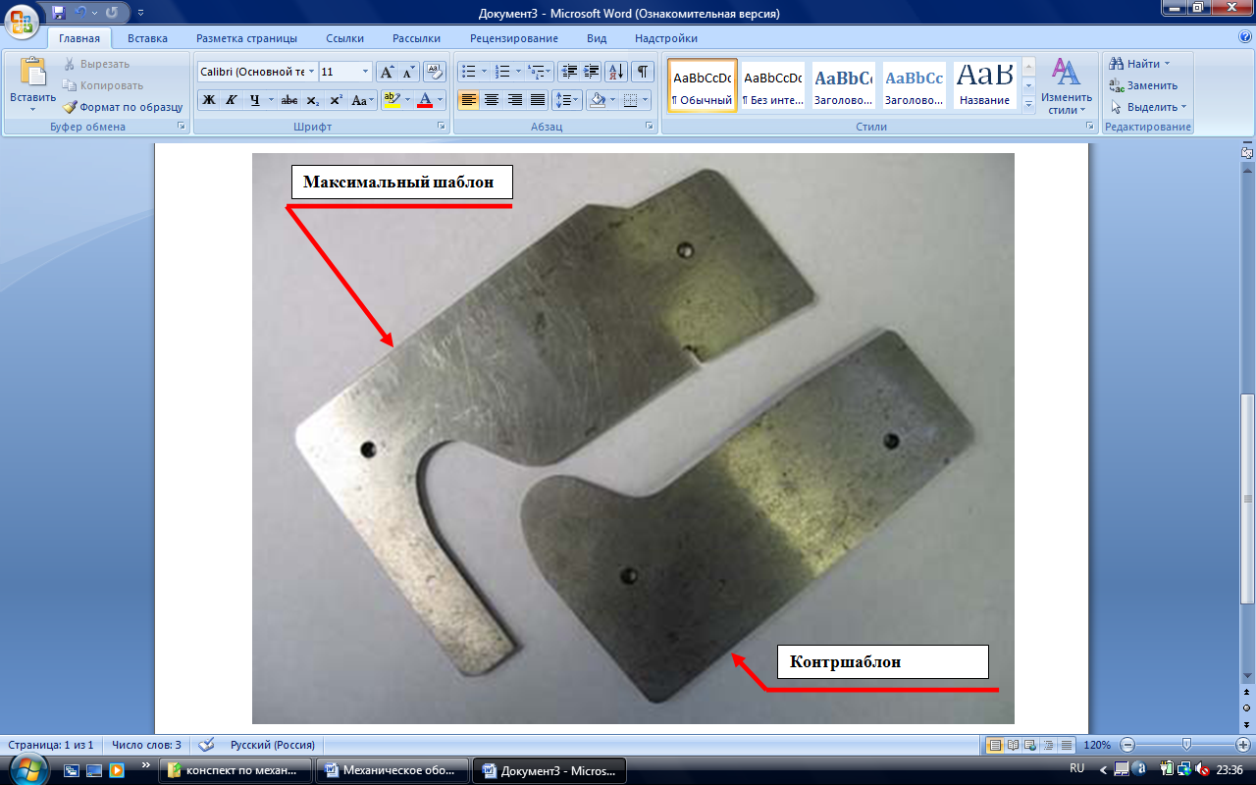This screenshot has width=1256, height=785.
Task: Open the Вставка ribbon tab
Action: click(147, 38)
